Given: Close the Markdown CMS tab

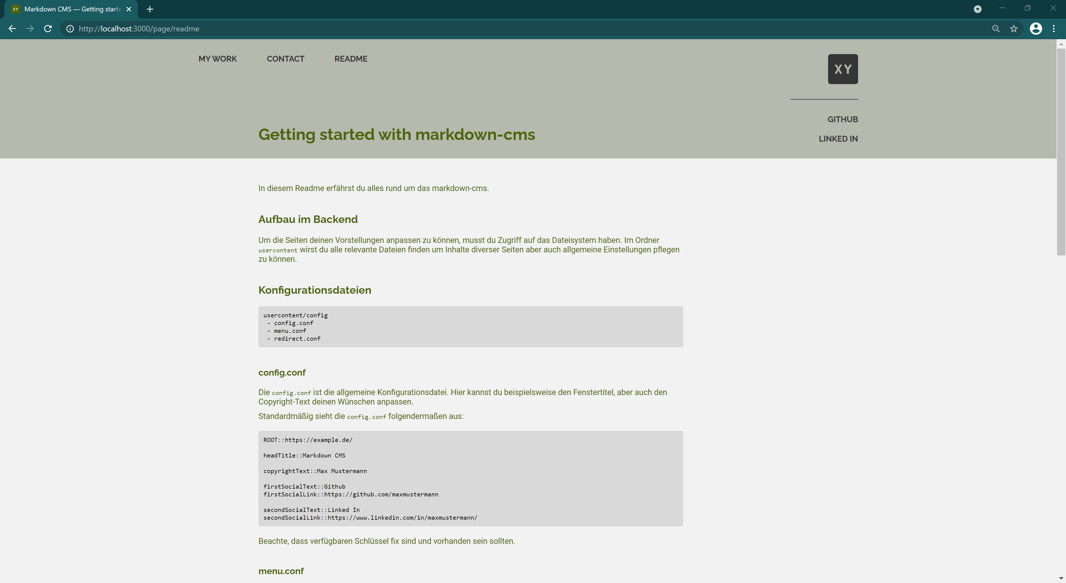Looking at the screenshot, I should point(129,9).
